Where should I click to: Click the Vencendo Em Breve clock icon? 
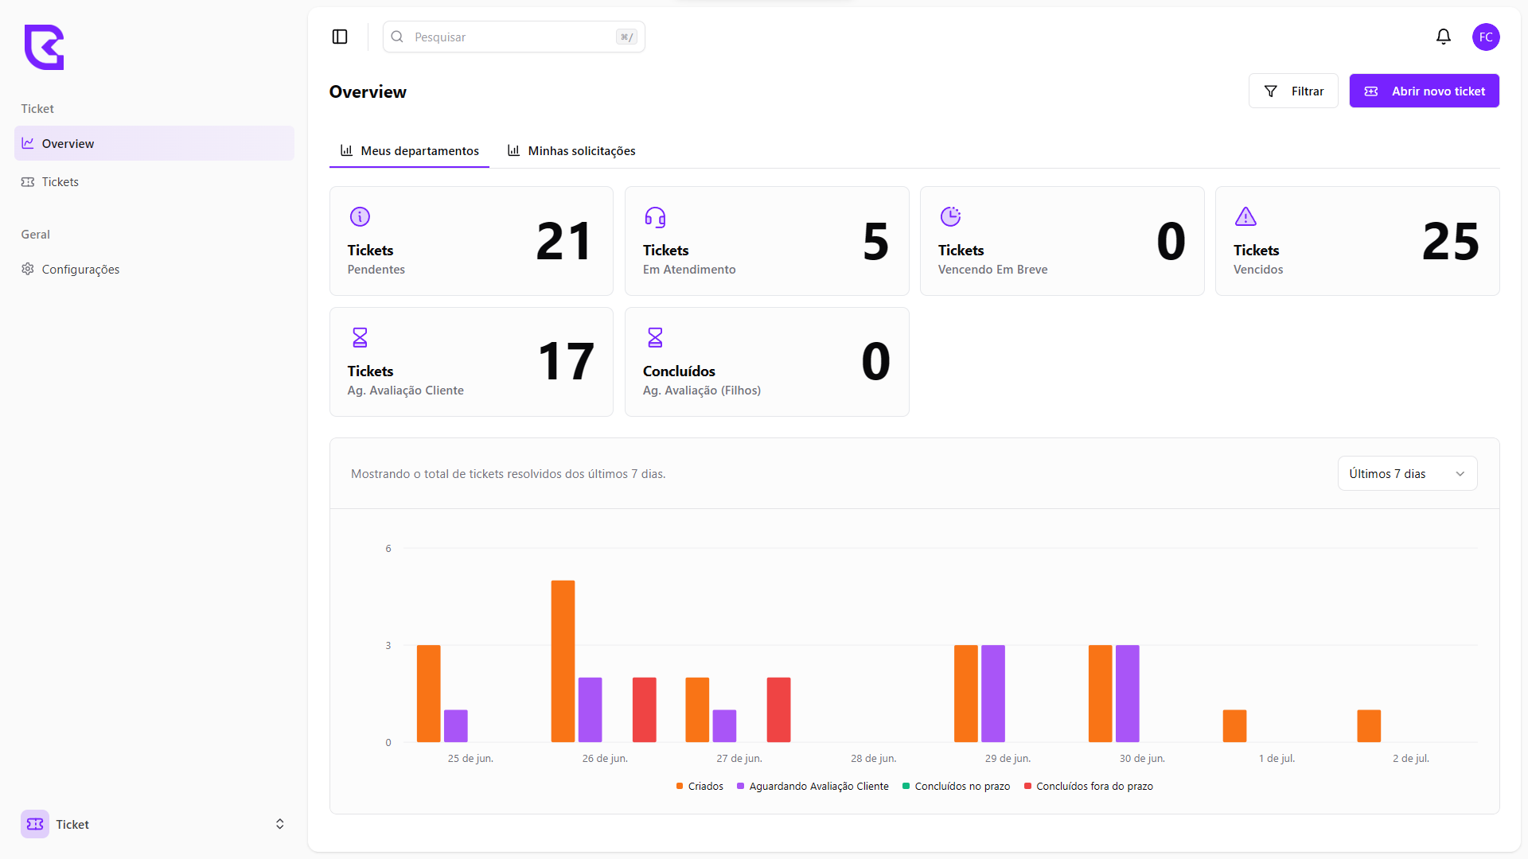[950, 216]
